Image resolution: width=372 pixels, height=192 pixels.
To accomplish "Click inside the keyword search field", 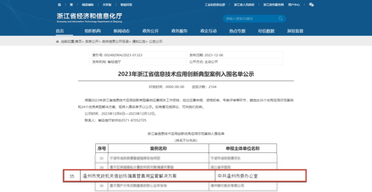I will pos(249,19).
